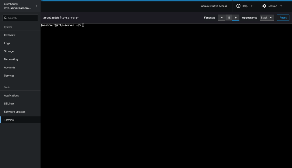
Task: Open the Appearance Black dropdown
Action: (267, 18)
